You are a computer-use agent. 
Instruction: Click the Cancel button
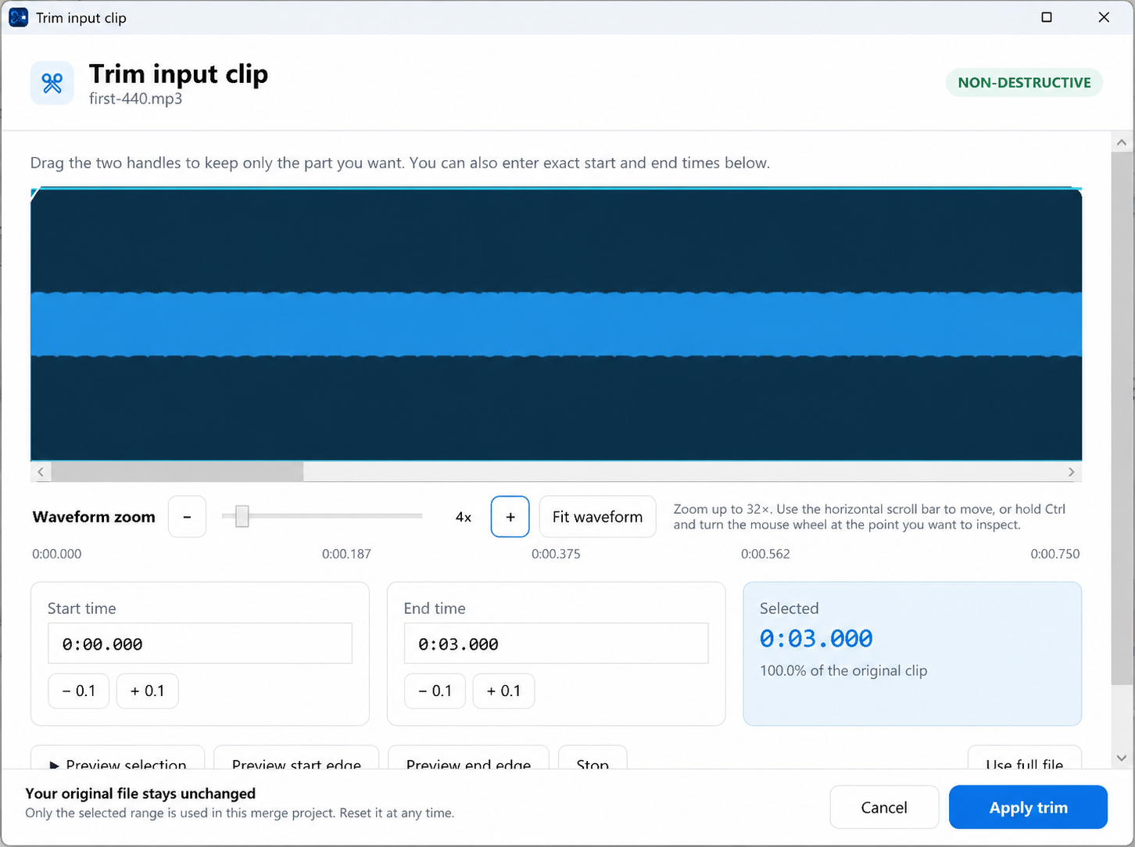(884, 807)
